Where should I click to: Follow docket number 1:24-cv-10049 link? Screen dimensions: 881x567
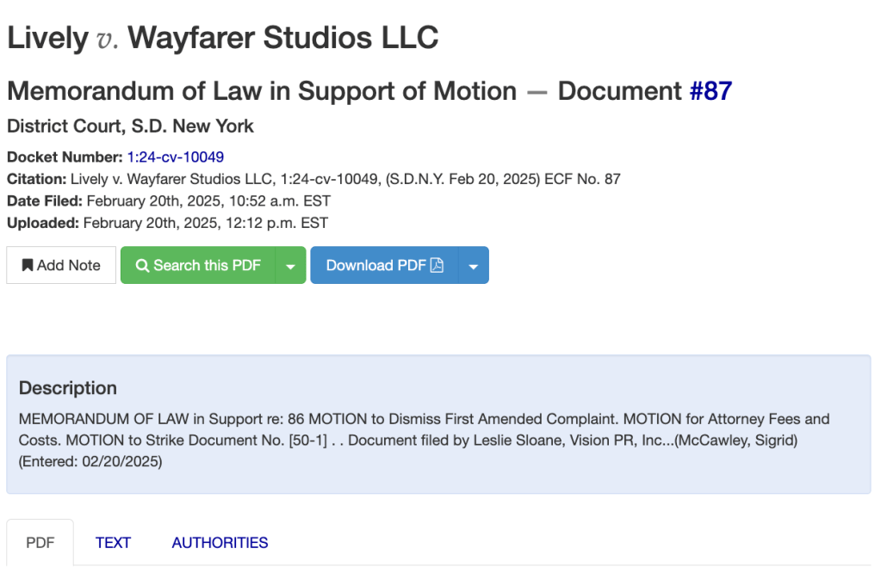pyautogui.click(x=176, y=157)
